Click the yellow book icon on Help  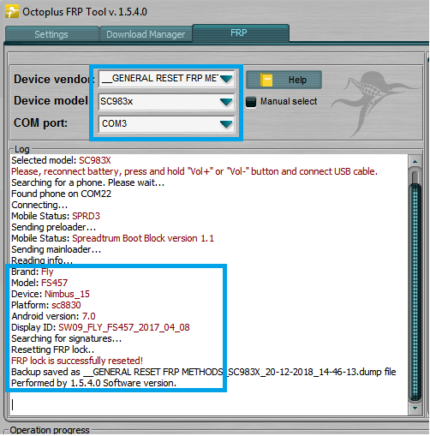click(x=266, y=80)
